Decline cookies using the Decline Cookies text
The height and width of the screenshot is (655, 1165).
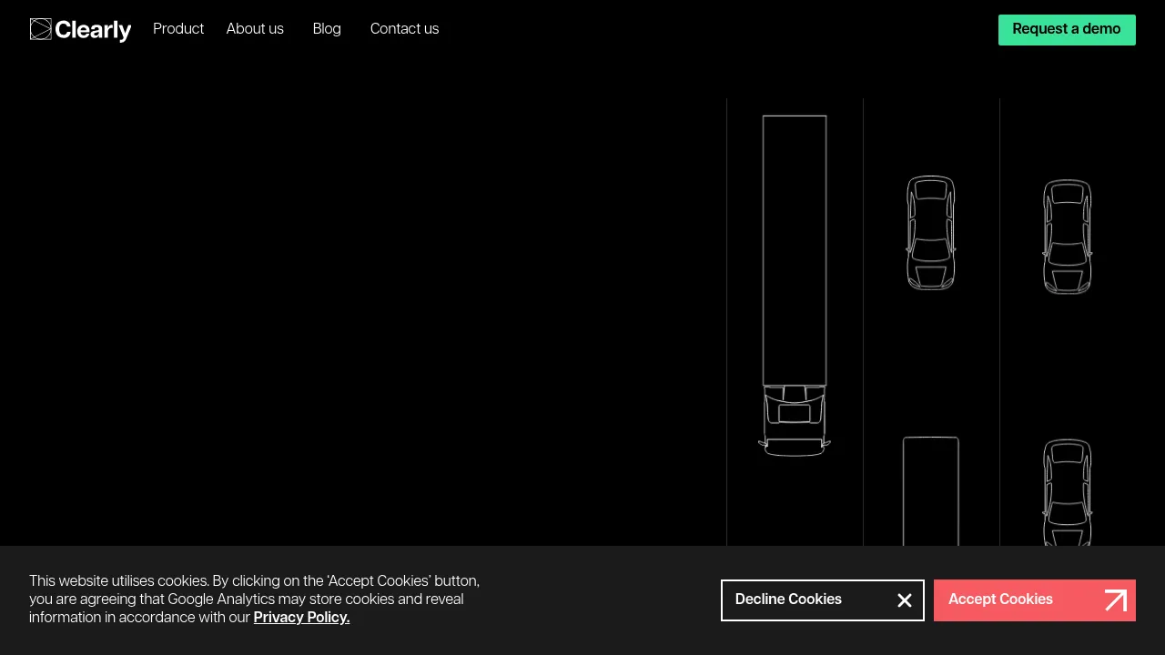point(788,600)
